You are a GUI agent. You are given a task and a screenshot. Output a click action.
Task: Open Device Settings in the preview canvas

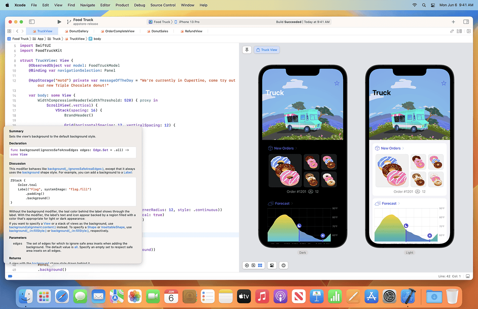pyautogui.click(x=272, y=265)
